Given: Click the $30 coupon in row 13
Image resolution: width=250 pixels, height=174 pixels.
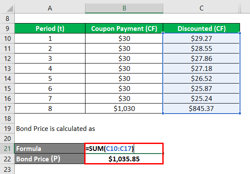Looking at the screenshot, I should tap(124, 69).
